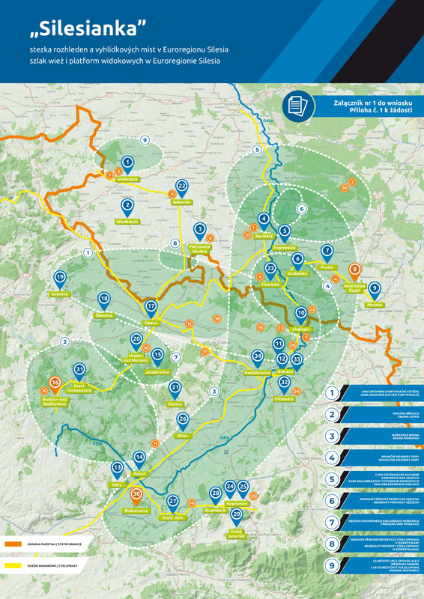Select blue pin 34 above Hošťálkovice

pyautogui.click(x=258, y=359)
